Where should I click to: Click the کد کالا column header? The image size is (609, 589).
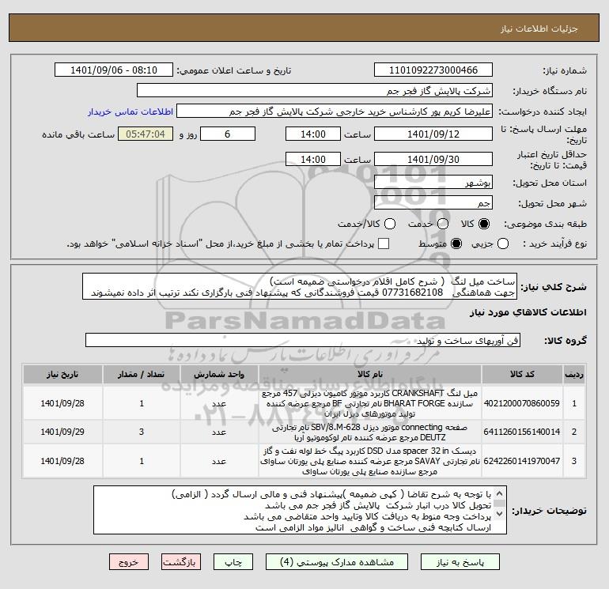(x=522, y=374)
